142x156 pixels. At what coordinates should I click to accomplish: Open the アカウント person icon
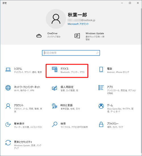pos(8,106)
